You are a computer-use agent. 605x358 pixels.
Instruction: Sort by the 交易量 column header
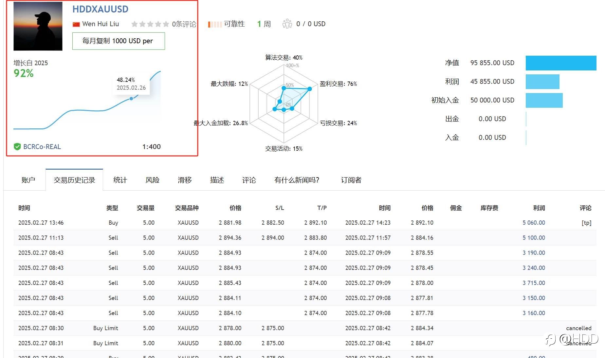coord(145,208)
